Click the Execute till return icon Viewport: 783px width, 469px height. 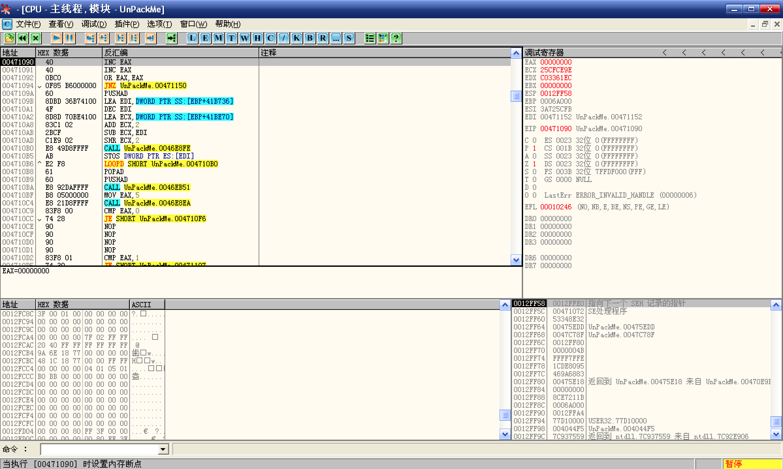150,38
